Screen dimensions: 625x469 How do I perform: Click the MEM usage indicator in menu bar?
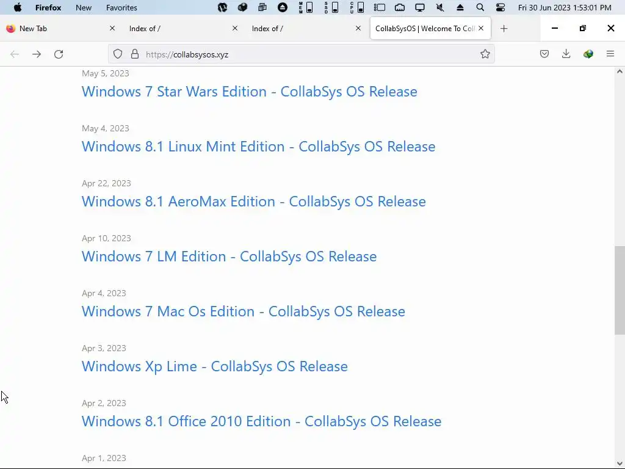pyautogui.click(x=306, y=7)
